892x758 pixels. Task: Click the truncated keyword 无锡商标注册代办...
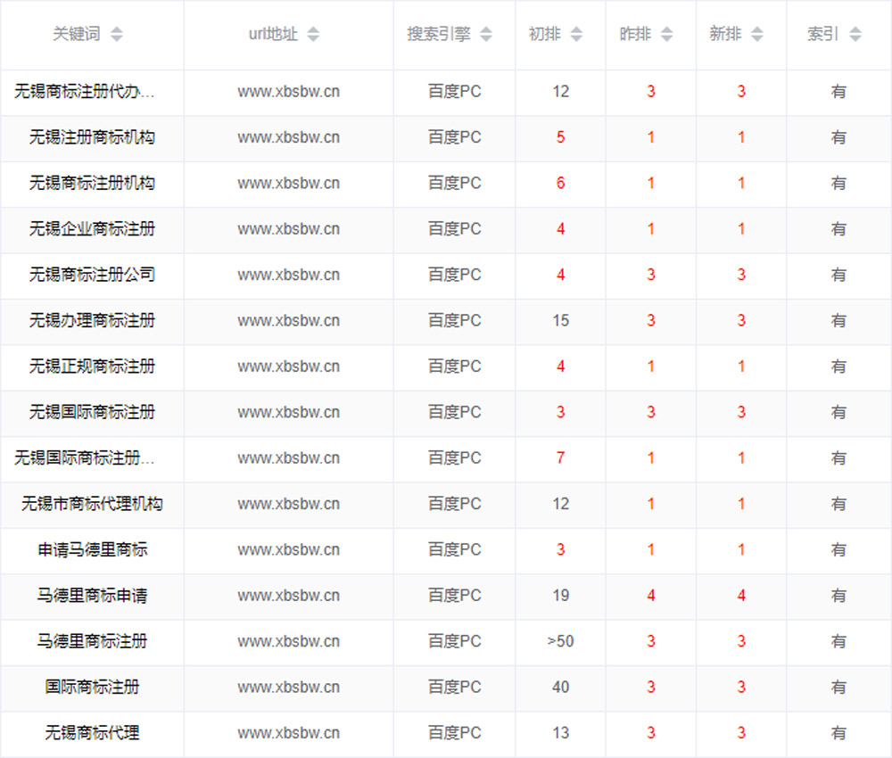coord(85,92)
